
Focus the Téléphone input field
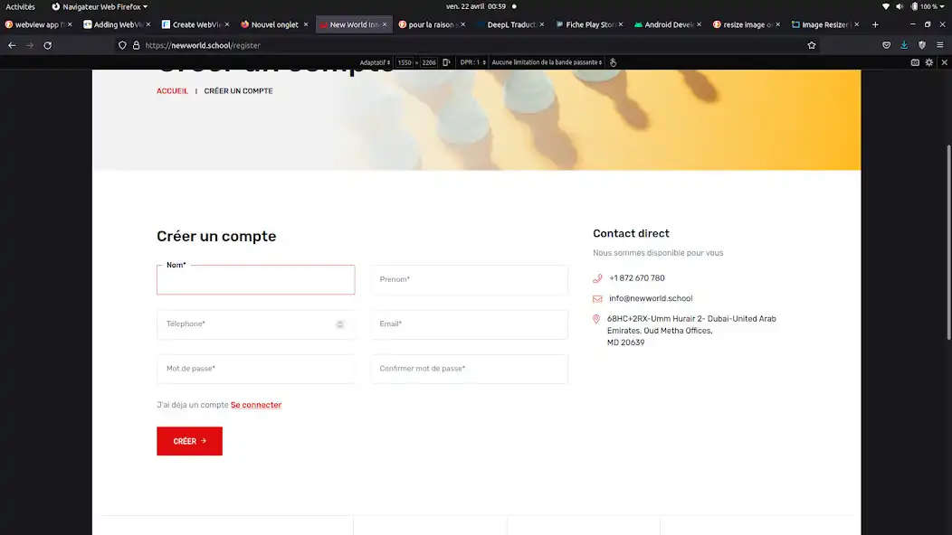pyautogui.click(x=255, y=324)
